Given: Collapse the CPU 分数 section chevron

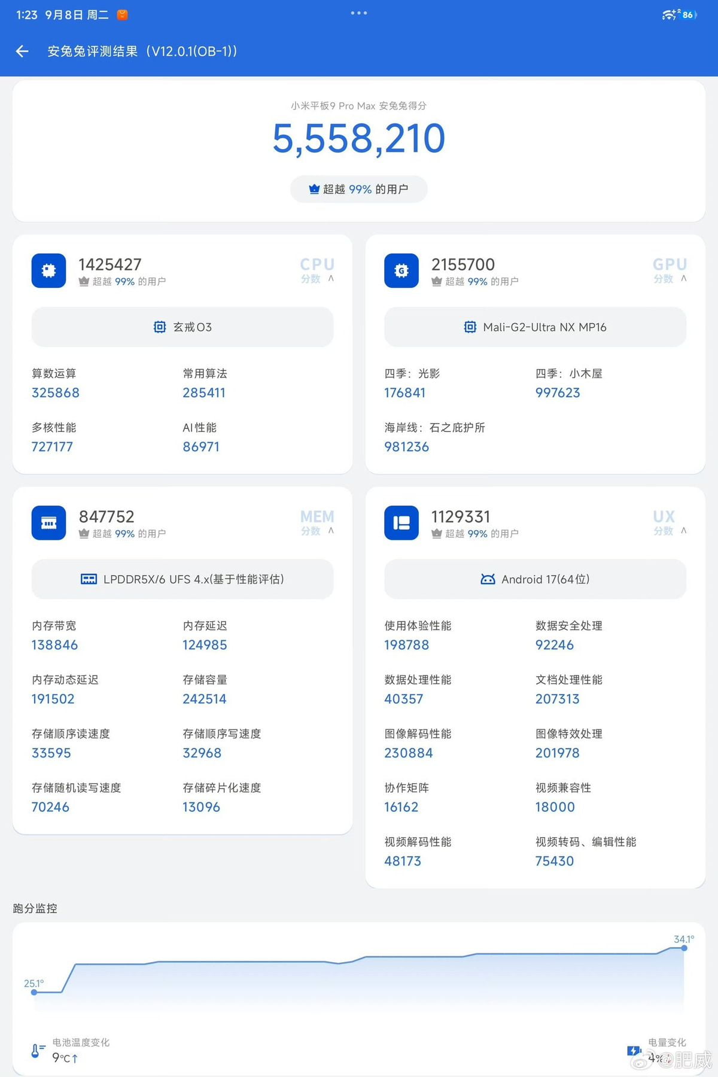Looking at the screenshot, I should point(331,278).
